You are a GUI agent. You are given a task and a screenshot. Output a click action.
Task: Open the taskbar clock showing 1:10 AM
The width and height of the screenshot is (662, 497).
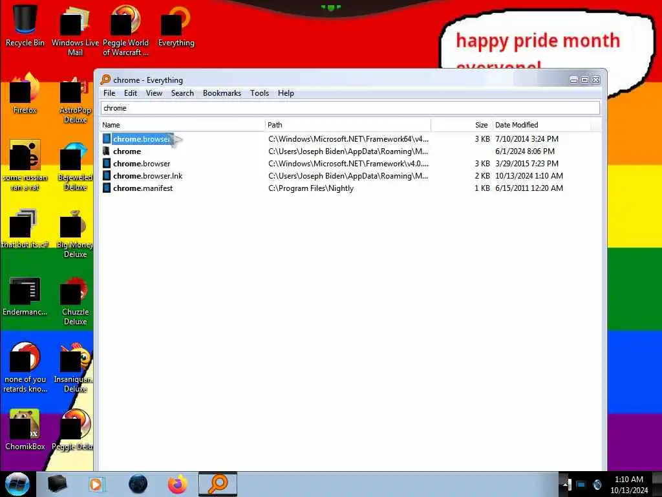628,484
